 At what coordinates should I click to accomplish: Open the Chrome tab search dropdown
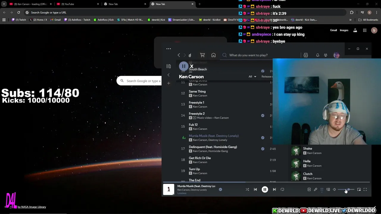tap(4, 4)
